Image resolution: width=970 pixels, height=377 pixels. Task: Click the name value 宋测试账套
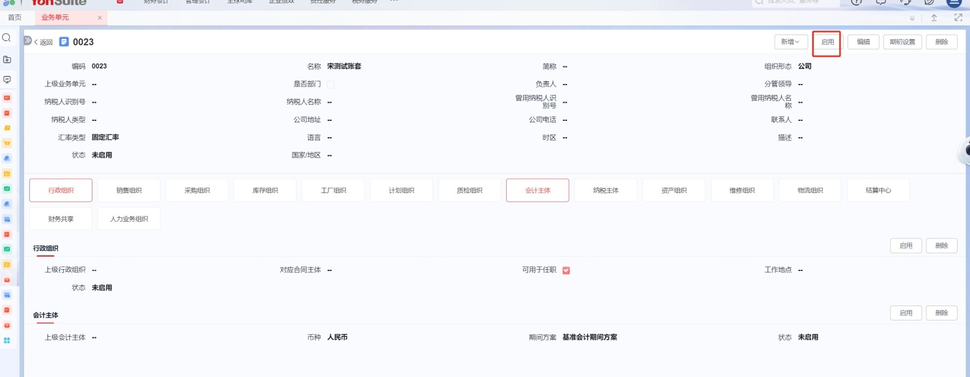344,66
